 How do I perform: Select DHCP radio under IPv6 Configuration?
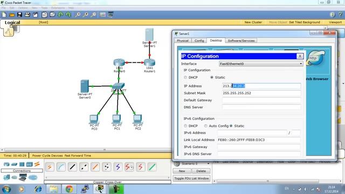(x=185, y=126)
